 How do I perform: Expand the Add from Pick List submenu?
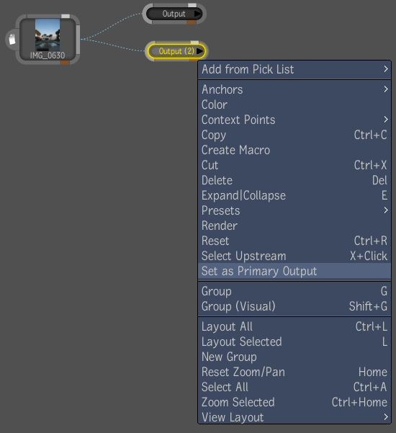click(294, 69)
